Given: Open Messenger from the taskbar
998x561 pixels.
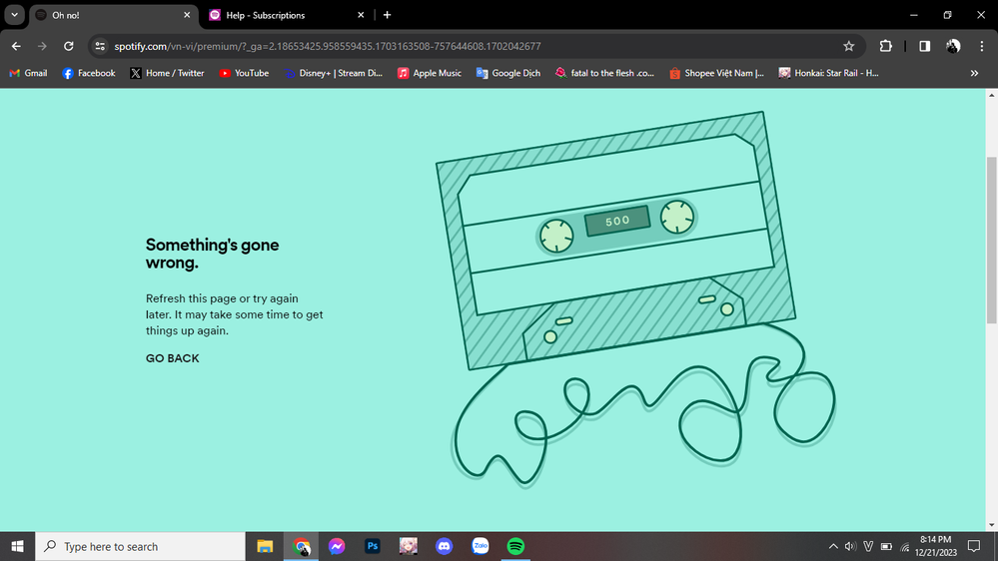Looking at the screenshot, I should 337,546.
